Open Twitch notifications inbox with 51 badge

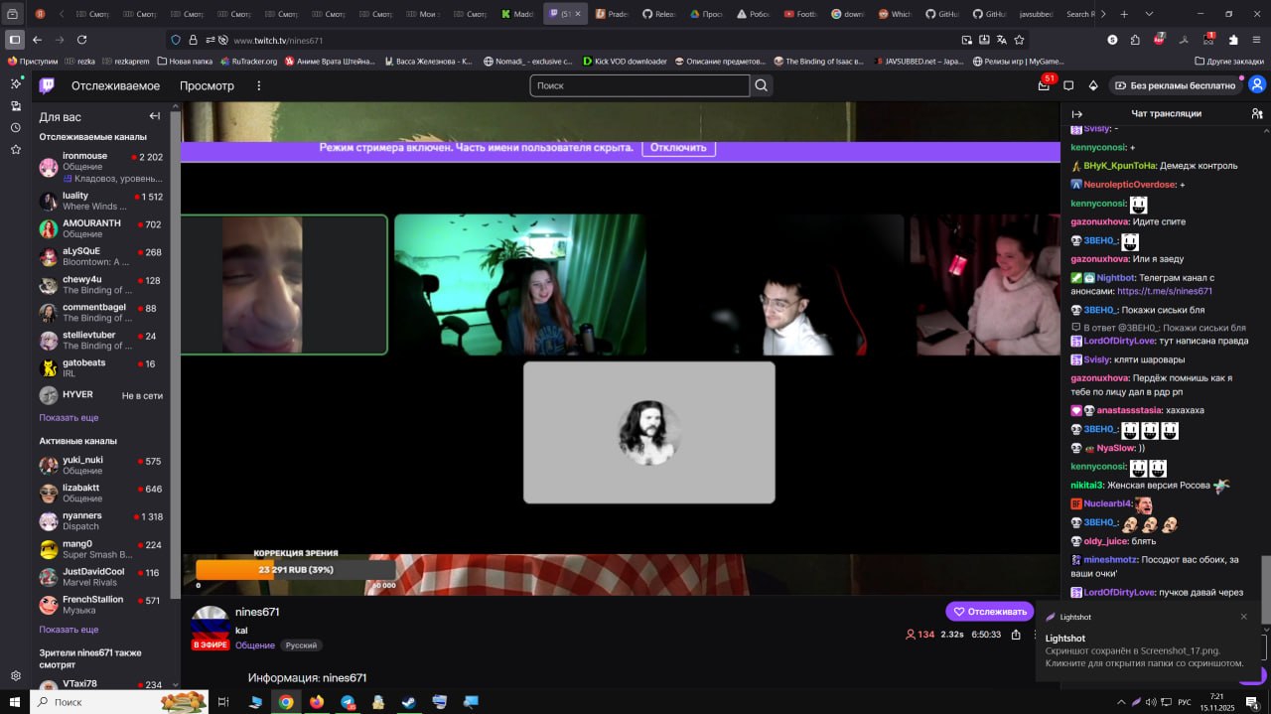(1044, 85)
